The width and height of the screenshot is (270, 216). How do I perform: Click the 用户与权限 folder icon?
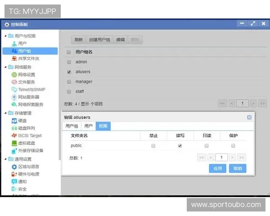pyautogui.click(x=11, y=36)
